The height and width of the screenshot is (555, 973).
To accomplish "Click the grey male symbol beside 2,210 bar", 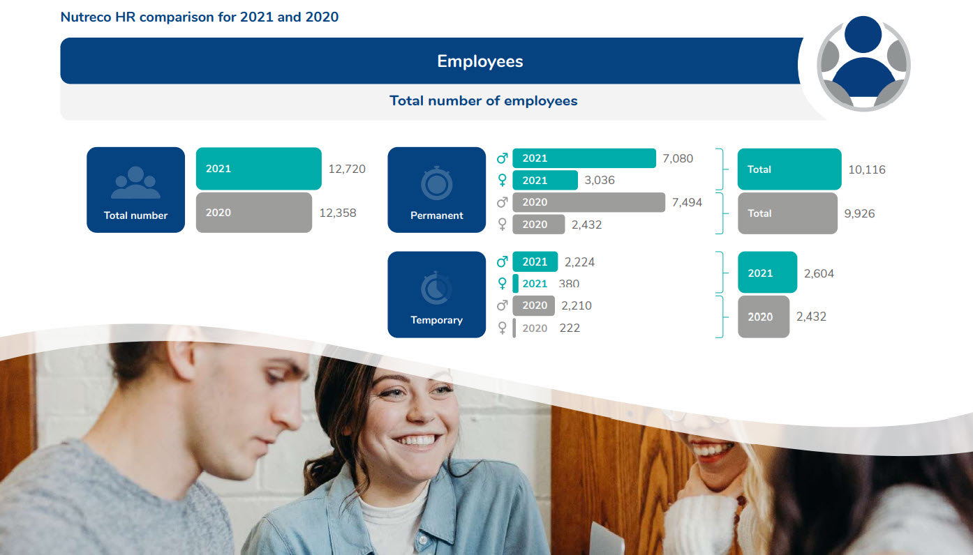I will [501, 305].
